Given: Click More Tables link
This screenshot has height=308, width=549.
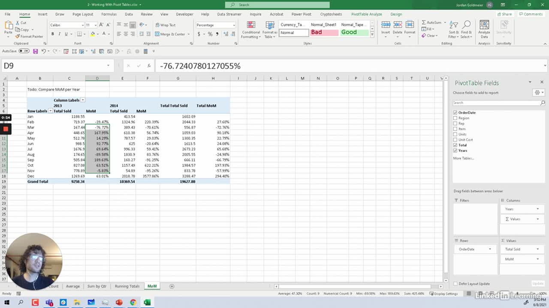Looking at the screenshot, I should click(x=463, y=158).
